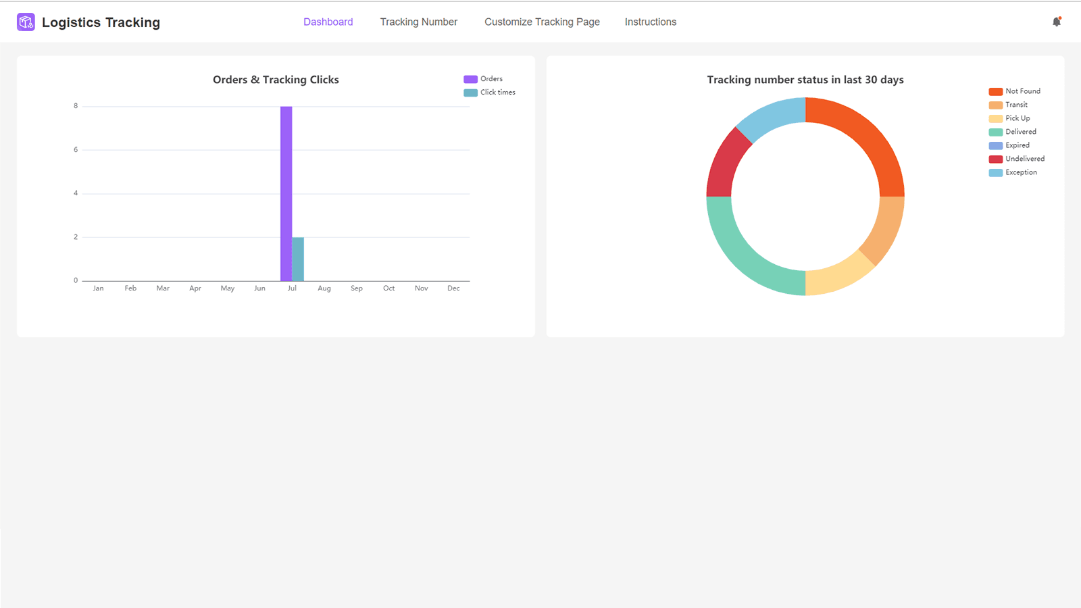Select the teal Click times bar
The height and width of the screenshot is (608, 1081).
point(298,259)
